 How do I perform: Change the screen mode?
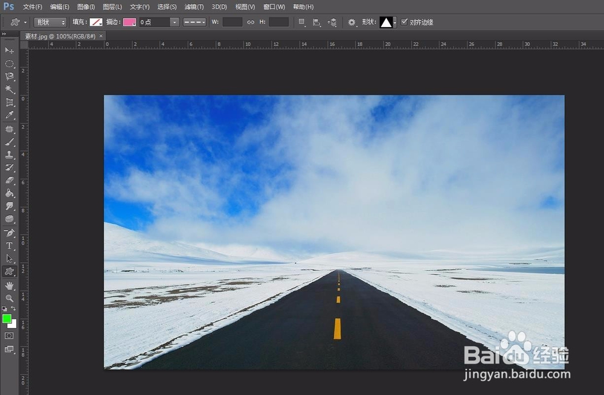click(x=9, y=349)
